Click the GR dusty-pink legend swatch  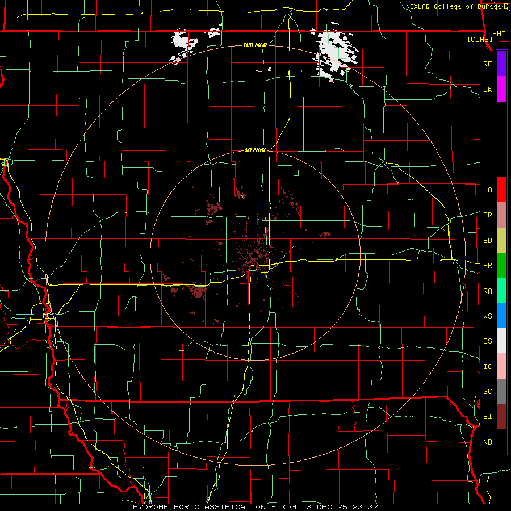(x=501, y=215)
